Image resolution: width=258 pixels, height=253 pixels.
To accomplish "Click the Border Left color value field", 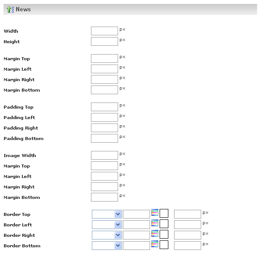I will coord(136,225).
